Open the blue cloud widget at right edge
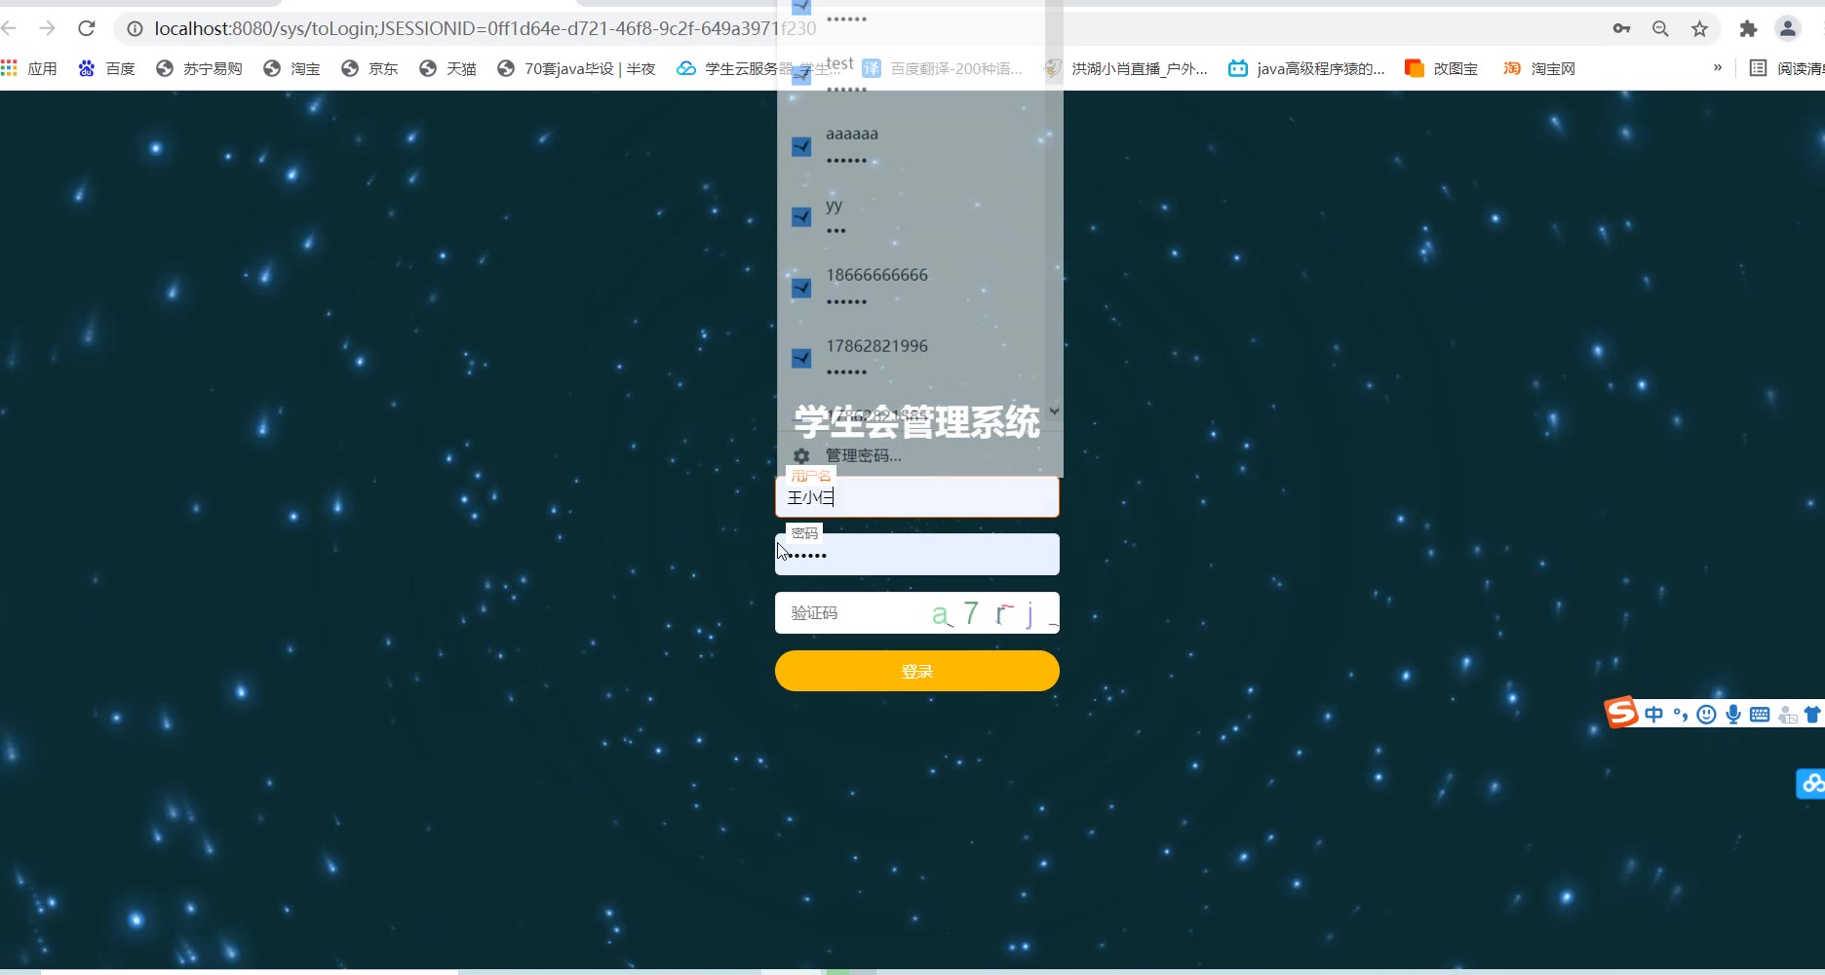Screen dimensions: 1825x975 (1810, 783)
